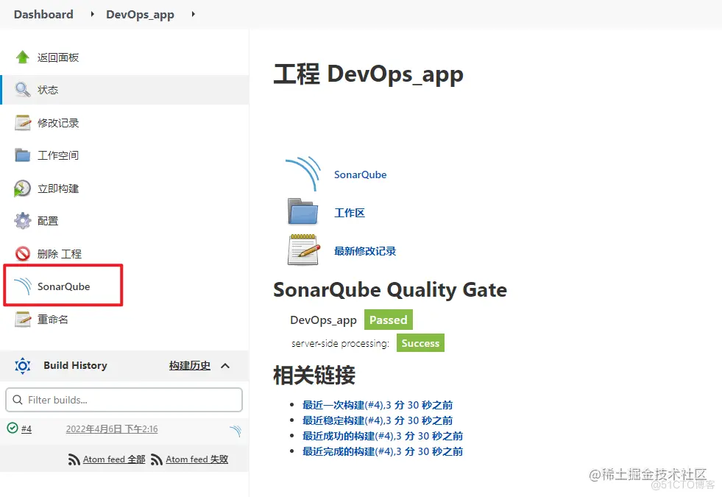Click the notepad icon beside 重命名

tap(23, 320)
